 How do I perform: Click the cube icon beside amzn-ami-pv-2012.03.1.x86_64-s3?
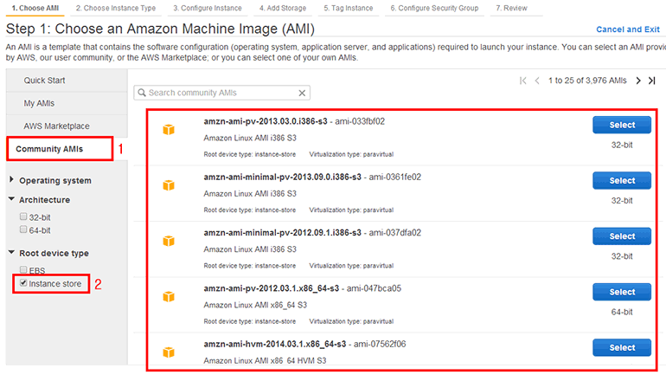pyautogui.click(x=170, y=296)
